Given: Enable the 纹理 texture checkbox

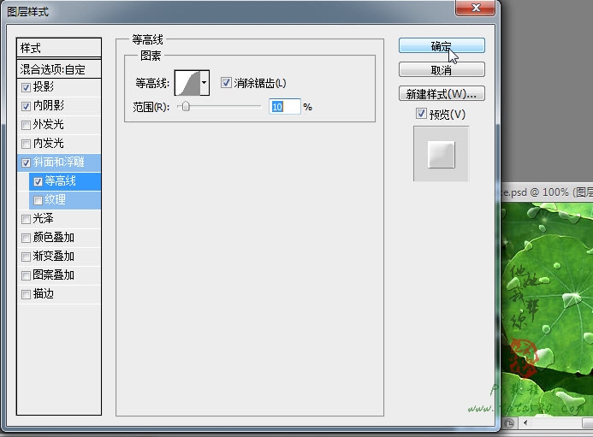Looking at the screenshot, I should [x=38, y=200].
